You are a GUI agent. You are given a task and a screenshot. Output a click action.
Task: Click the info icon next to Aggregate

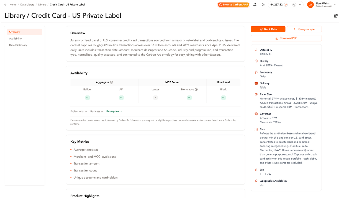[x=112, y=82]
